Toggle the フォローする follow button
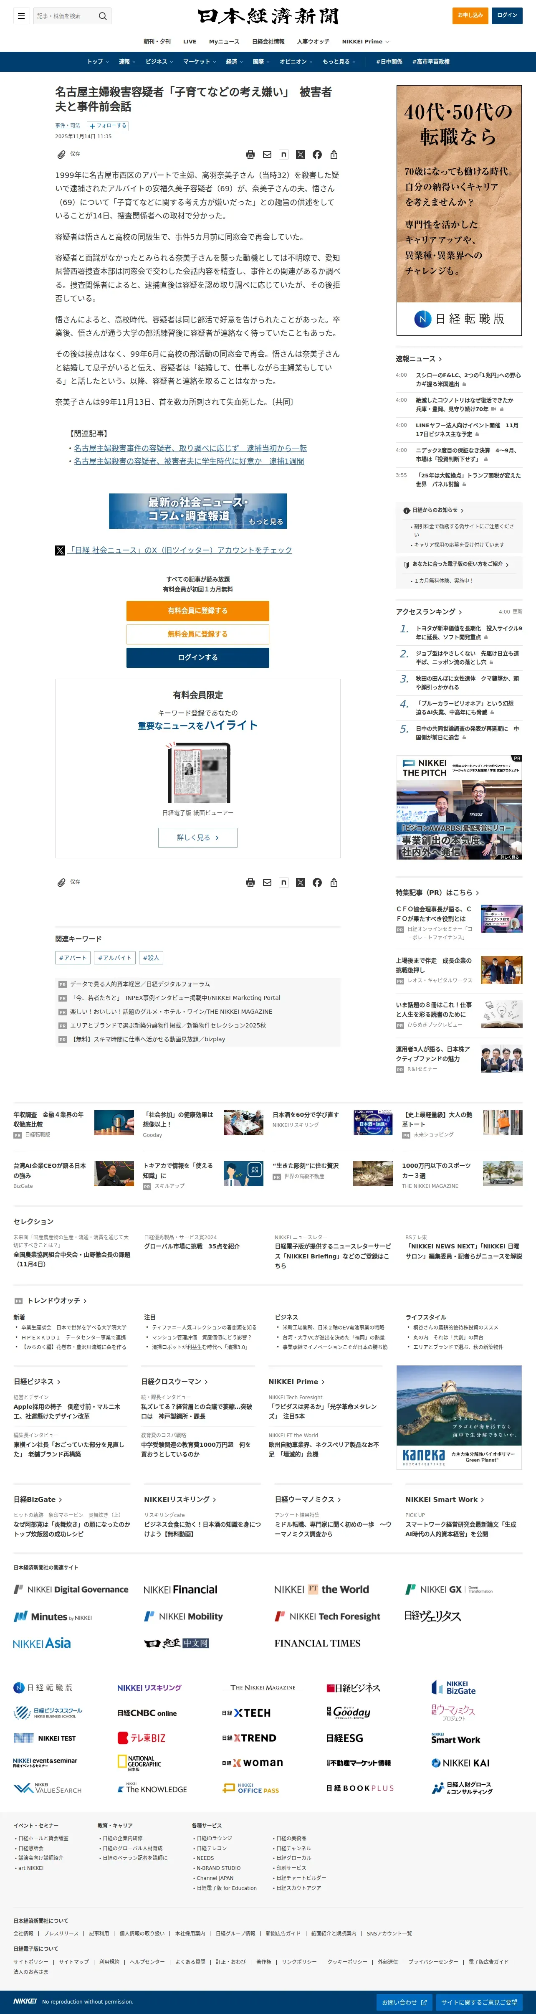The width and height of the screenshot is (536, 2014). coord(108,125)
